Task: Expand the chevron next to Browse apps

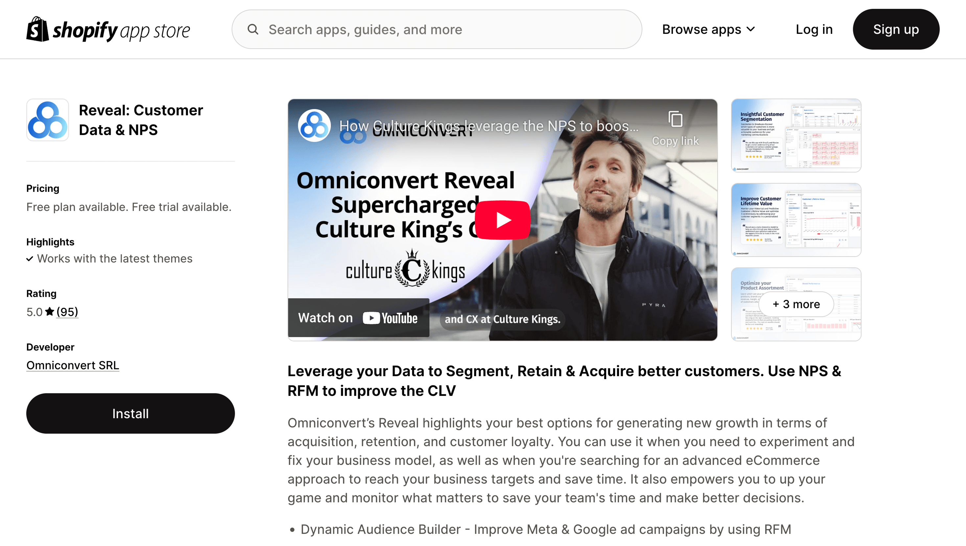Action: [750, 29]
